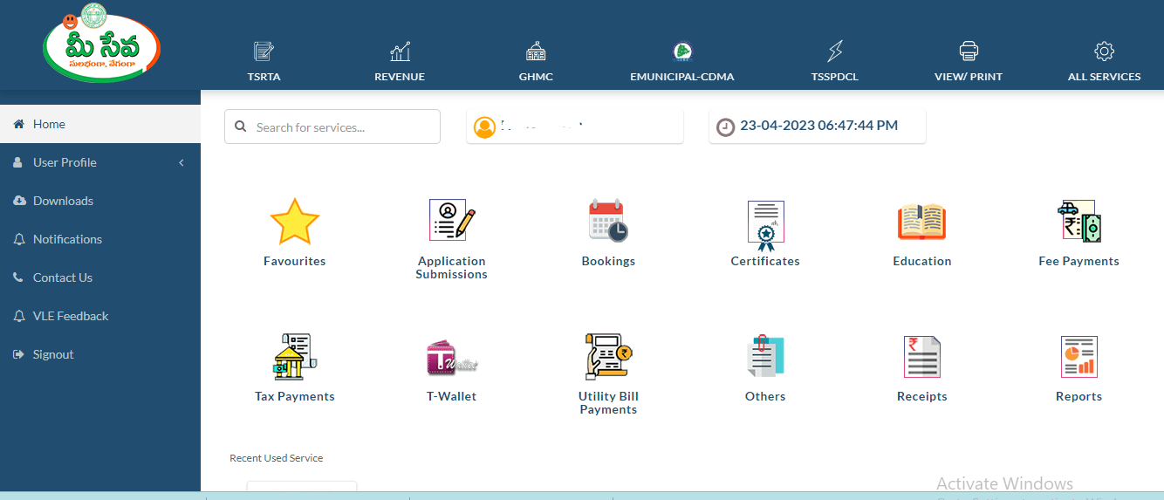The height and width of the screenshot is (500, 1164).
Task: Go to Downloads in sidebar
Action: pos(63,201)
